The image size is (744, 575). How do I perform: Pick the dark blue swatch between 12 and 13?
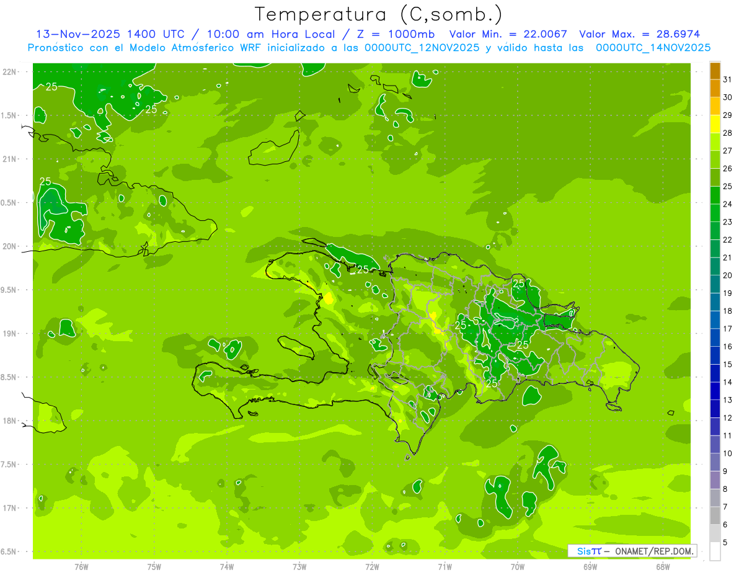pyautogui.click(x=715, y=409)
